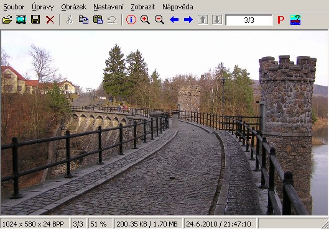Image resolution: width=329 pixels, height=229 pixels.
Task: Click the palm island picture icon
Action: click(x=295, y=20)
